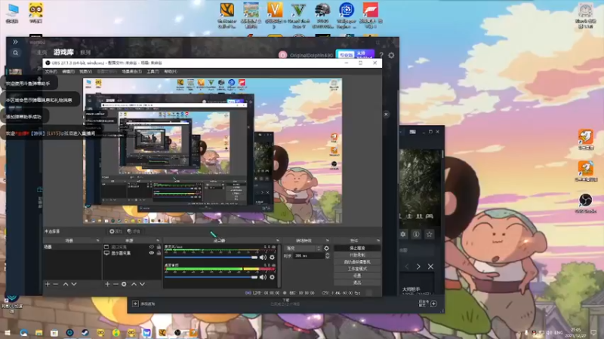Go to next with right chevron in side window
Viewport: 604px width, 339px height.
(418, 267)
